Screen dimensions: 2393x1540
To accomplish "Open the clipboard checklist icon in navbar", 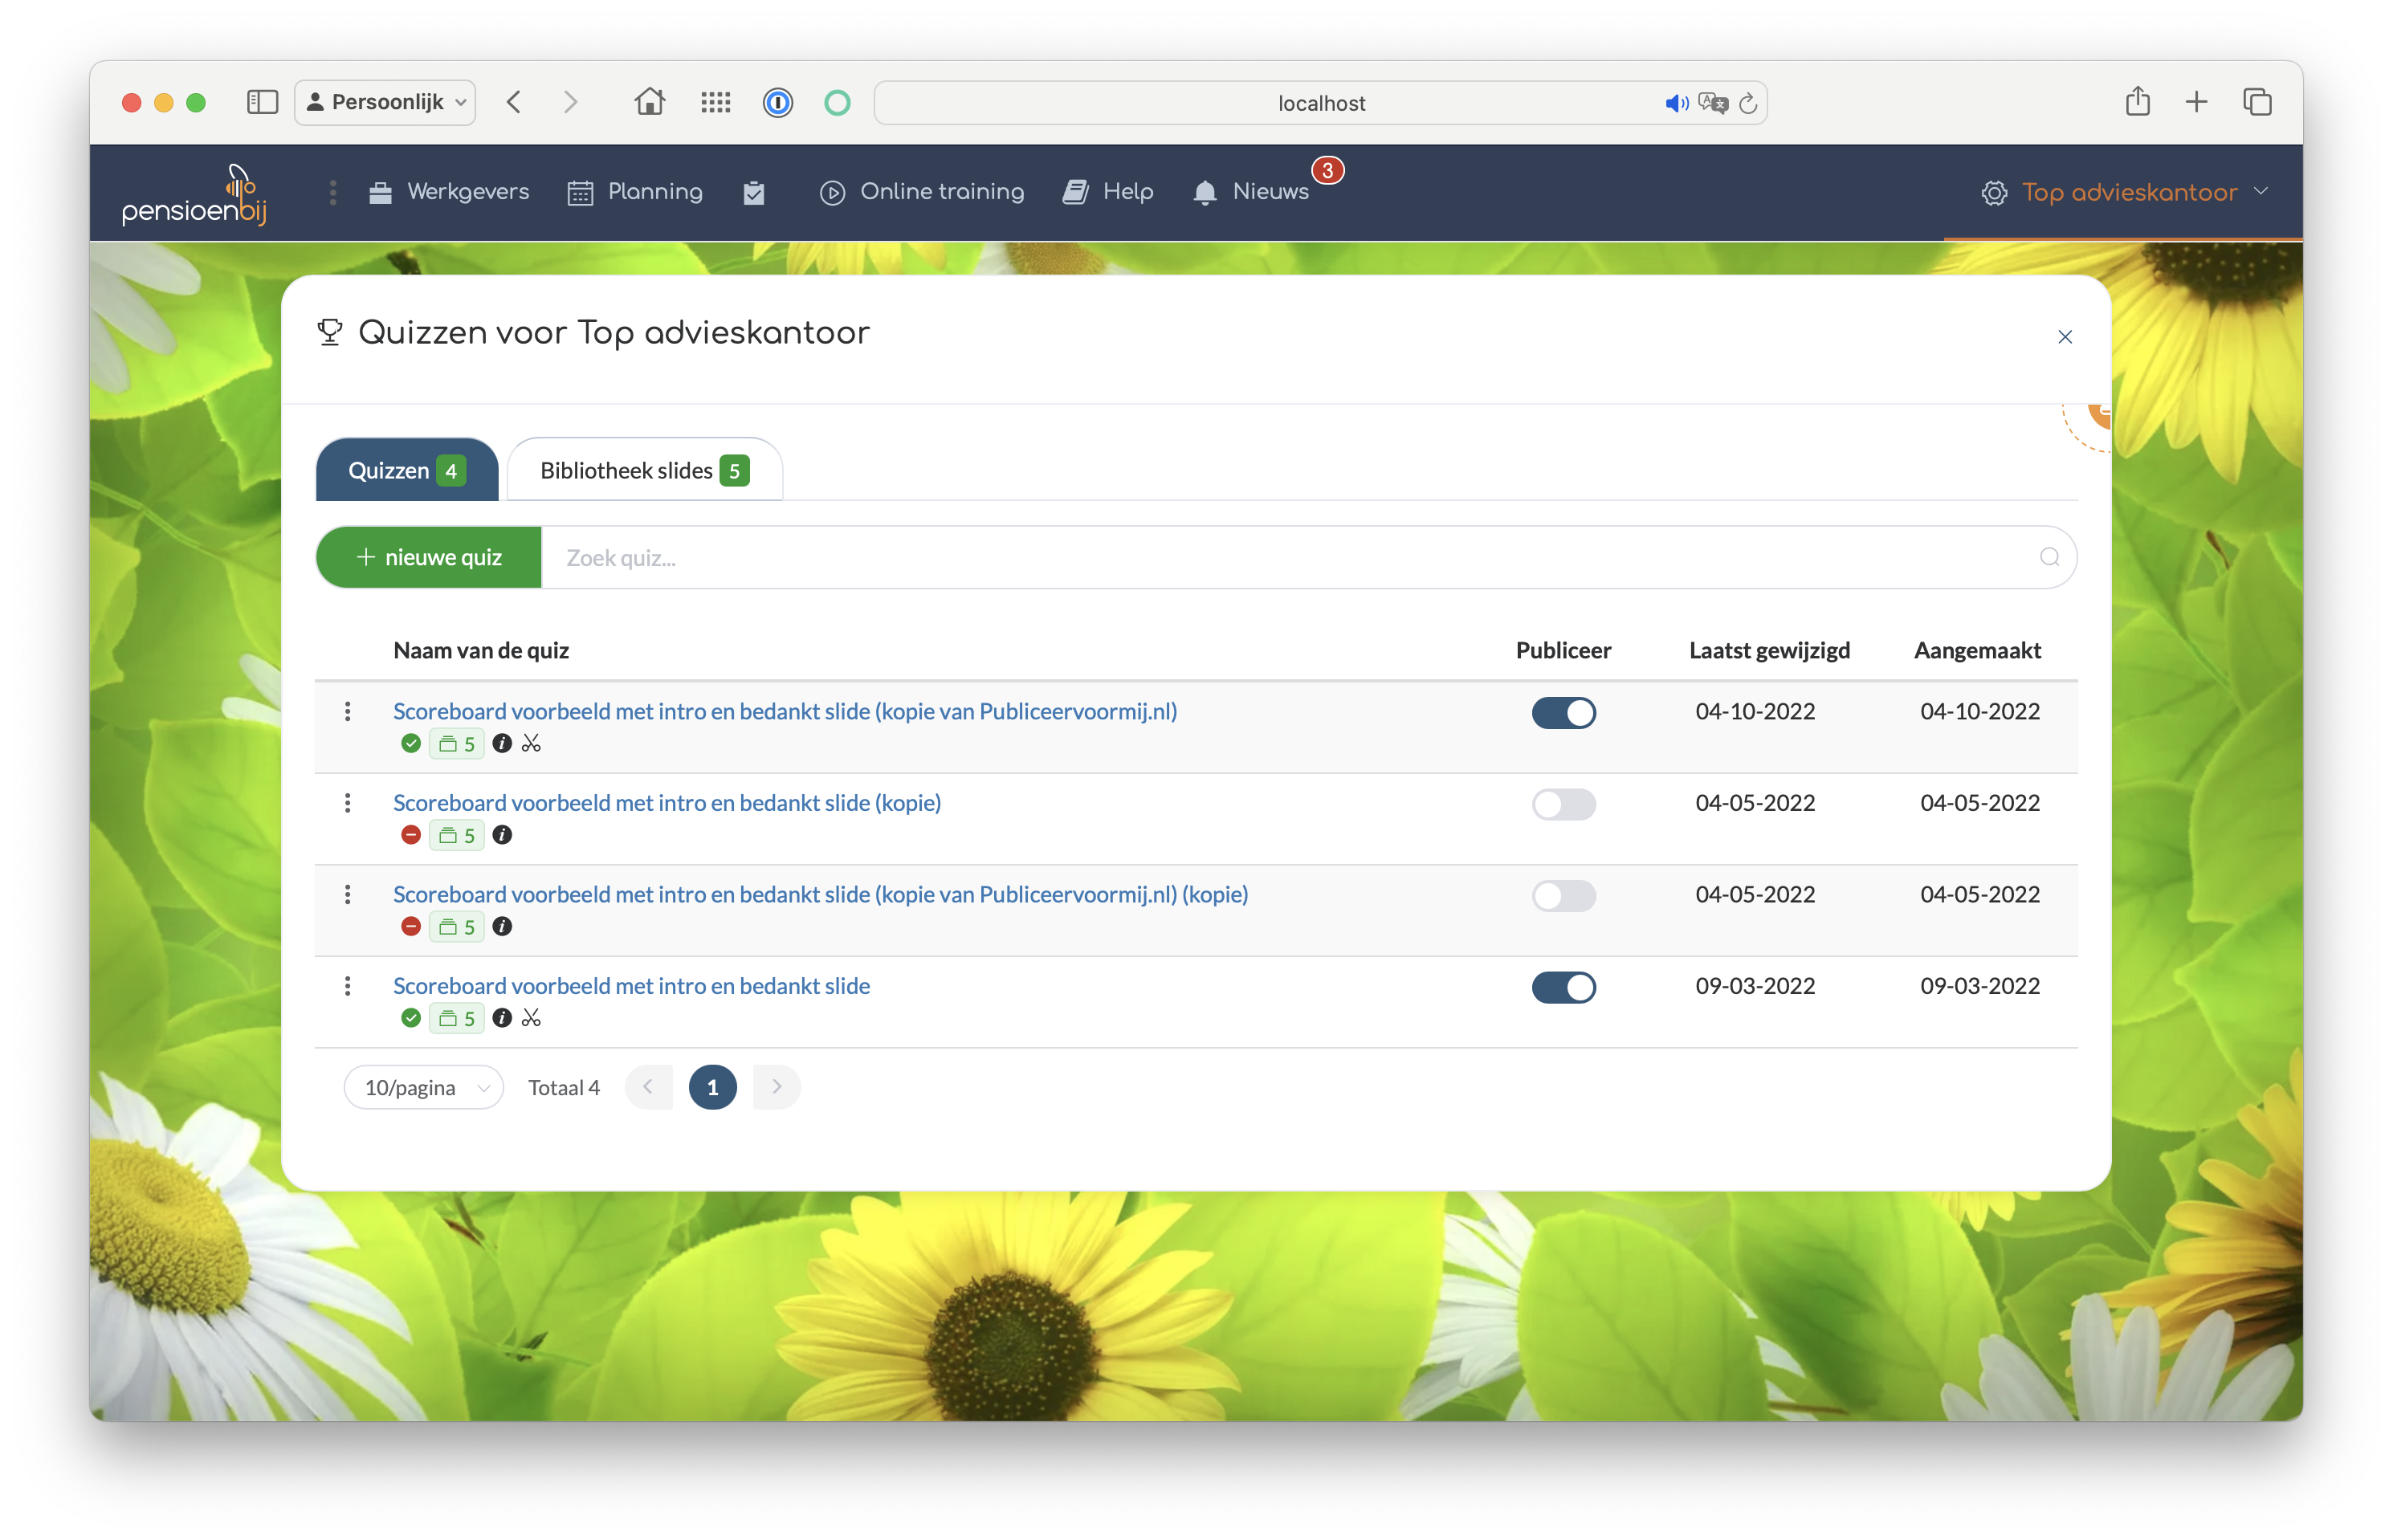I will click(x=754, y=192).
